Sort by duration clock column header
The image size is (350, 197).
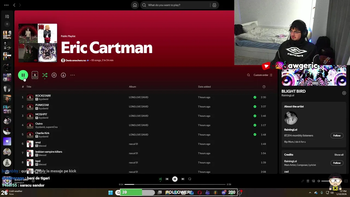tap(264, 87)
